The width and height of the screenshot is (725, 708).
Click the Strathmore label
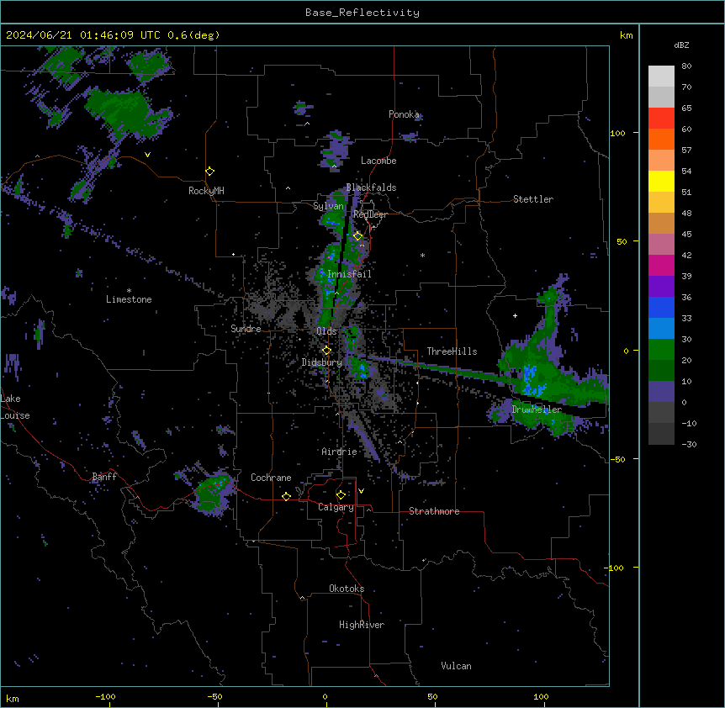point(434,511)
